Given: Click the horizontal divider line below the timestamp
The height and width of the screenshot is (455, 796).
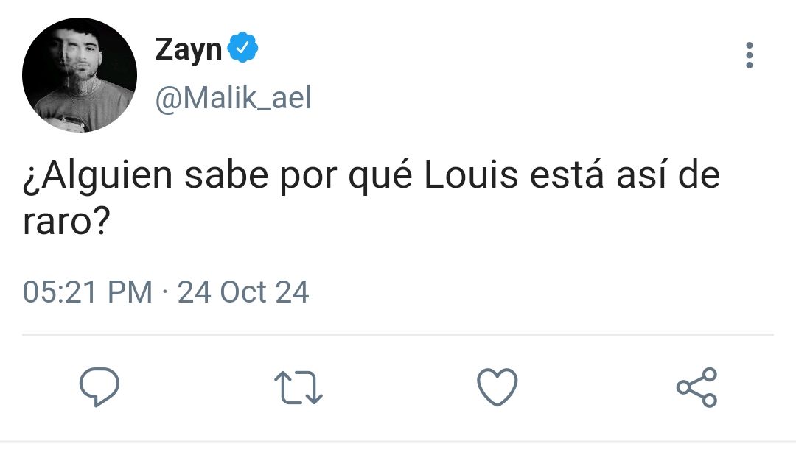Looking at the screenshot, I should tap(398, 335).
